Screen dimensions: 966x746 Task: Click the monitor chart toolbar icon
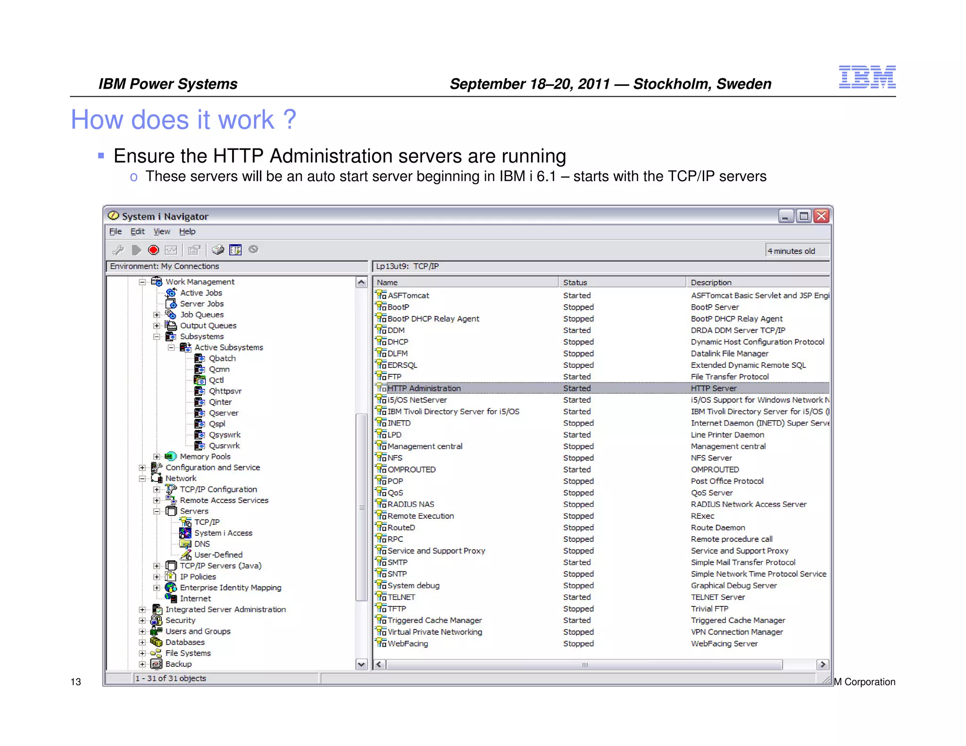coord(171,250)
